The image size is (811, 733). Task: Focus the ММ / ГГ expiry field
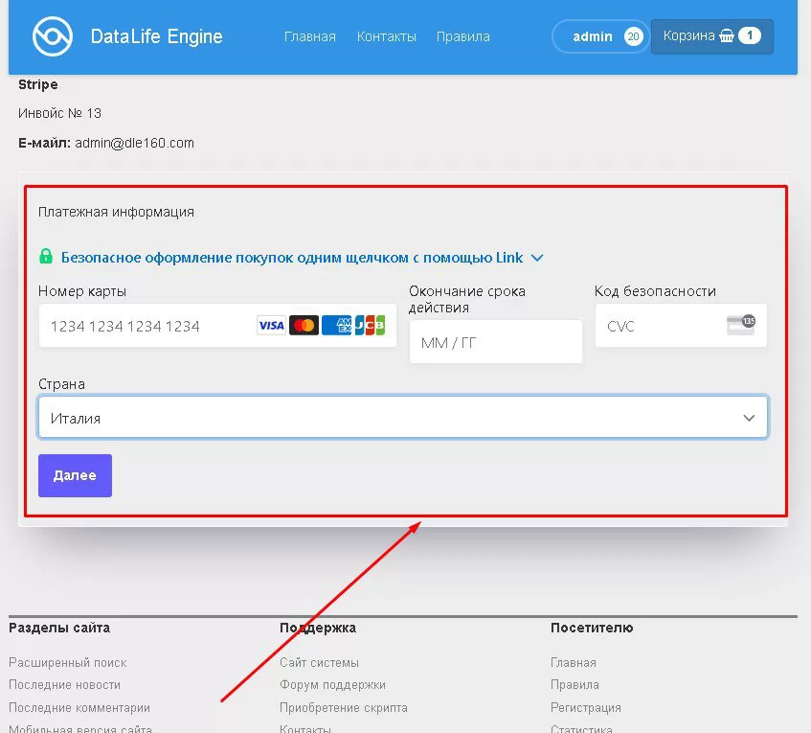pyautogui.click(x=495, y=342)
